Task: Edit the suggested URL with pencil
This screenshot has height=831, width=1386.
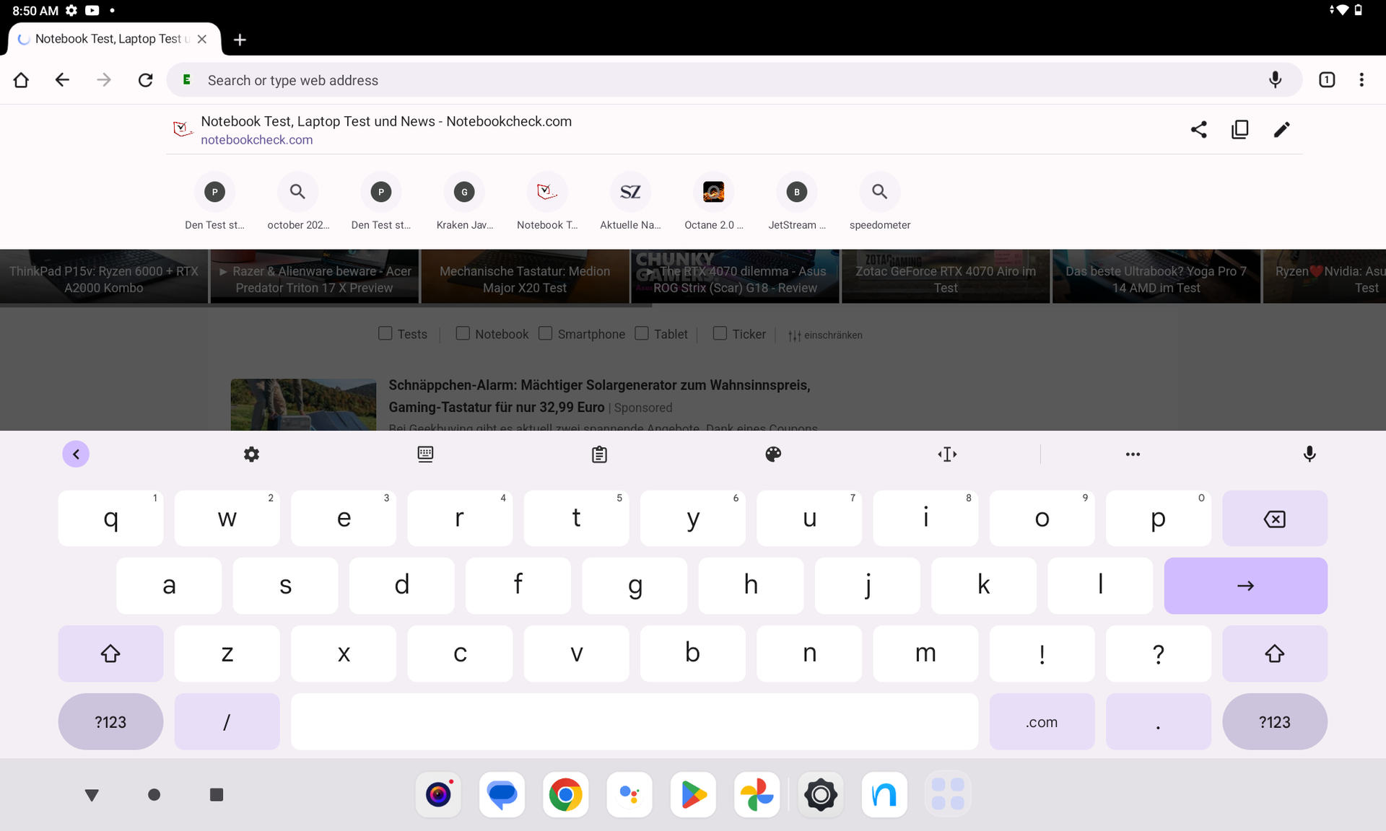Action: click(x=1281, y=130)
